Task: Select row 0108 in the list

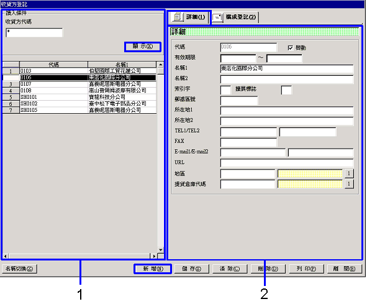Action: (x=79, y=91)
